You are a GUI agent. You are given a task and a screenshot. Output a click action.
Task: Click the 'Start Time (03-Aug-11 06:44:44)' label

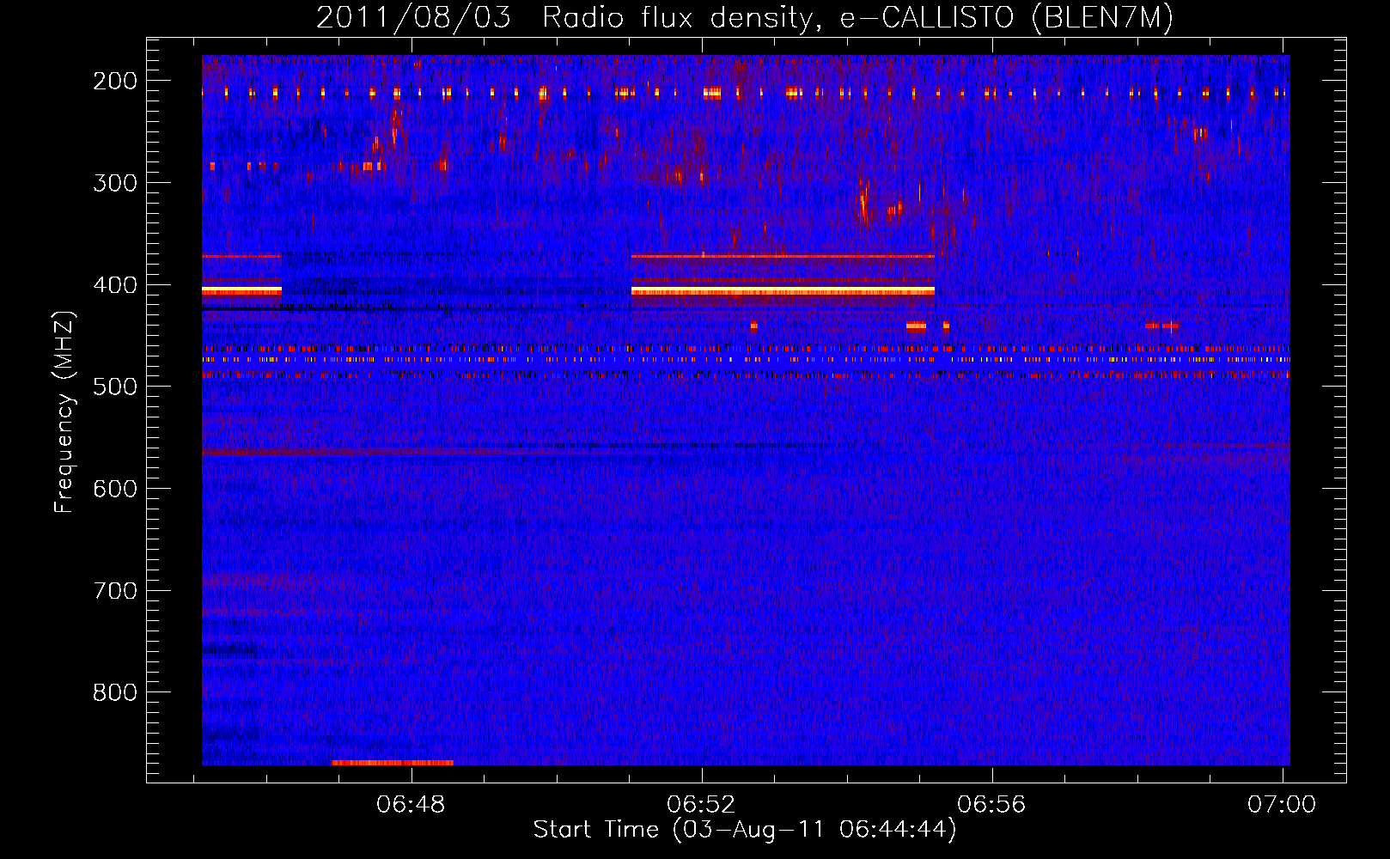745,830
